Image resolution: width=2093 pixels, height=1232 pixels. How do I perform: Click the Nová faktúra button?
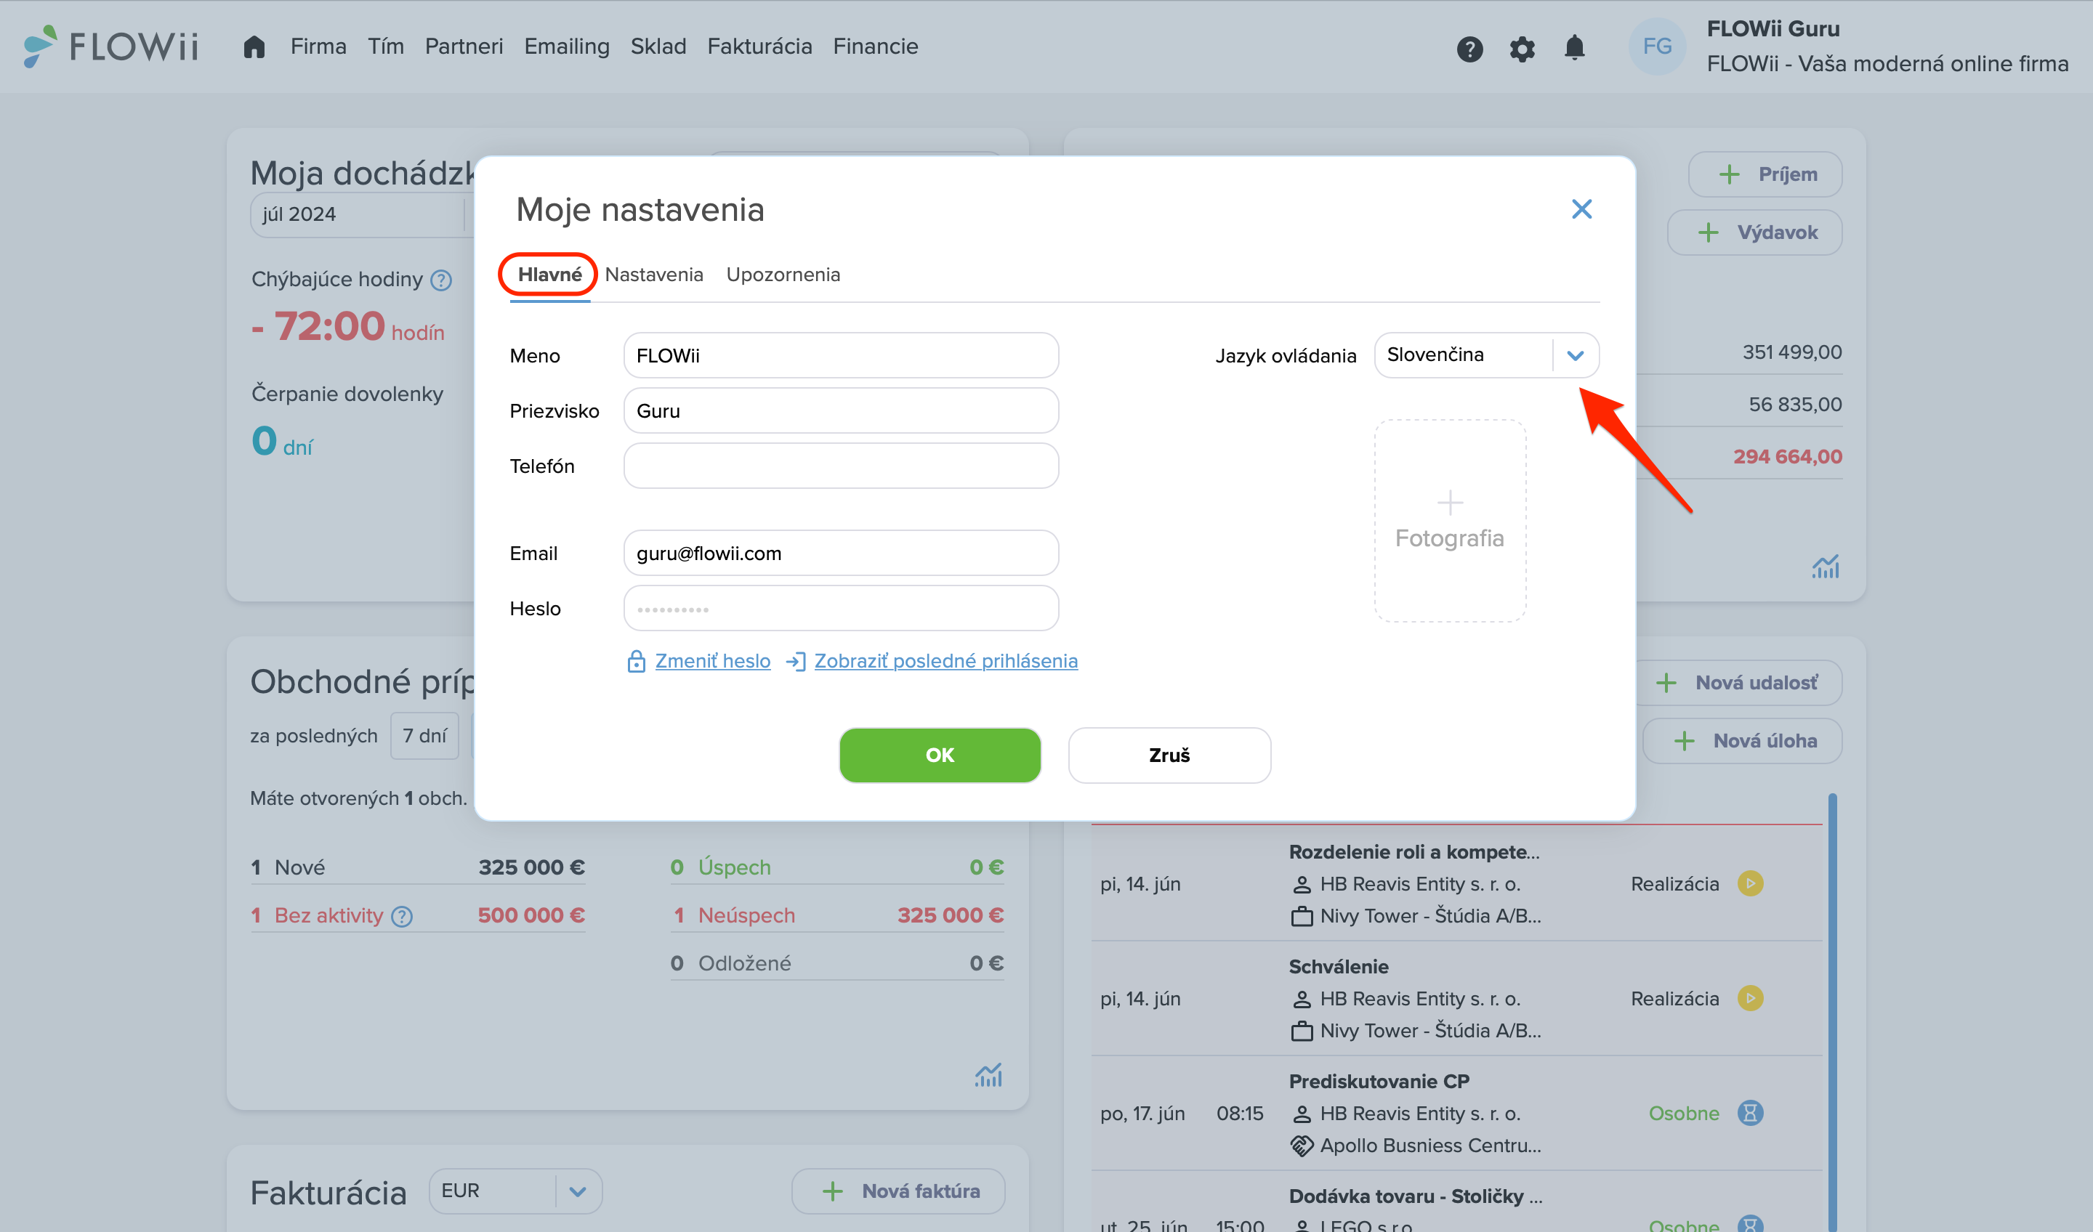tap(898, 1191)
